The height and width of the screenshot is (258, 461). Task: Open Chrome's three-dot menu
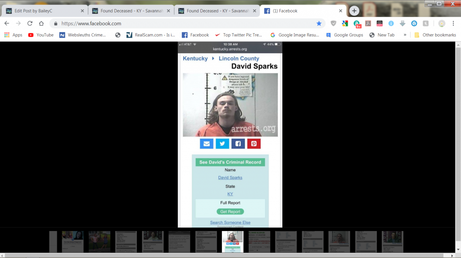(453, 23)
